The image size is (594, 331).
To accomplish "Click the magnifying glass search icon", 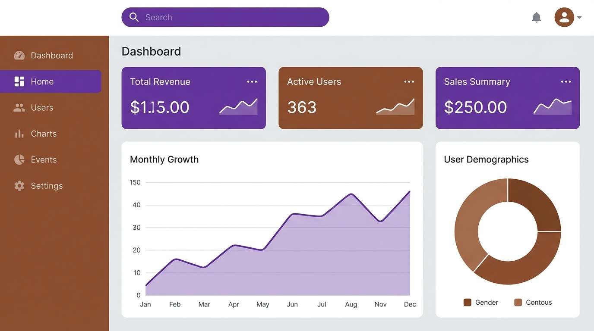I will click(x=134, y=17).
